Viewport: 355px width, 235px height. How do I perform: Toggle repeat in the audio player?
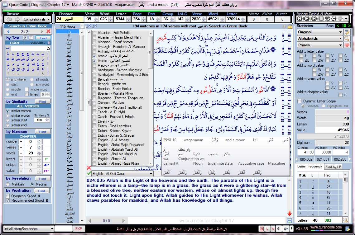pos(327,19)
